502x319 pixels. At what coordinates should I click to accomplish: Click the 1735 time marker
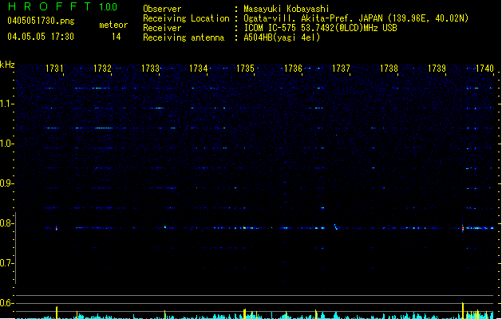[x=245, y=69]
